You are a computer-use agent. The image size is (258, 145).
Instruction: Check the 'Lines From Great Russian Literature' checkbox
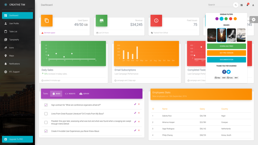pyautogui.click(x=46, y=114)
